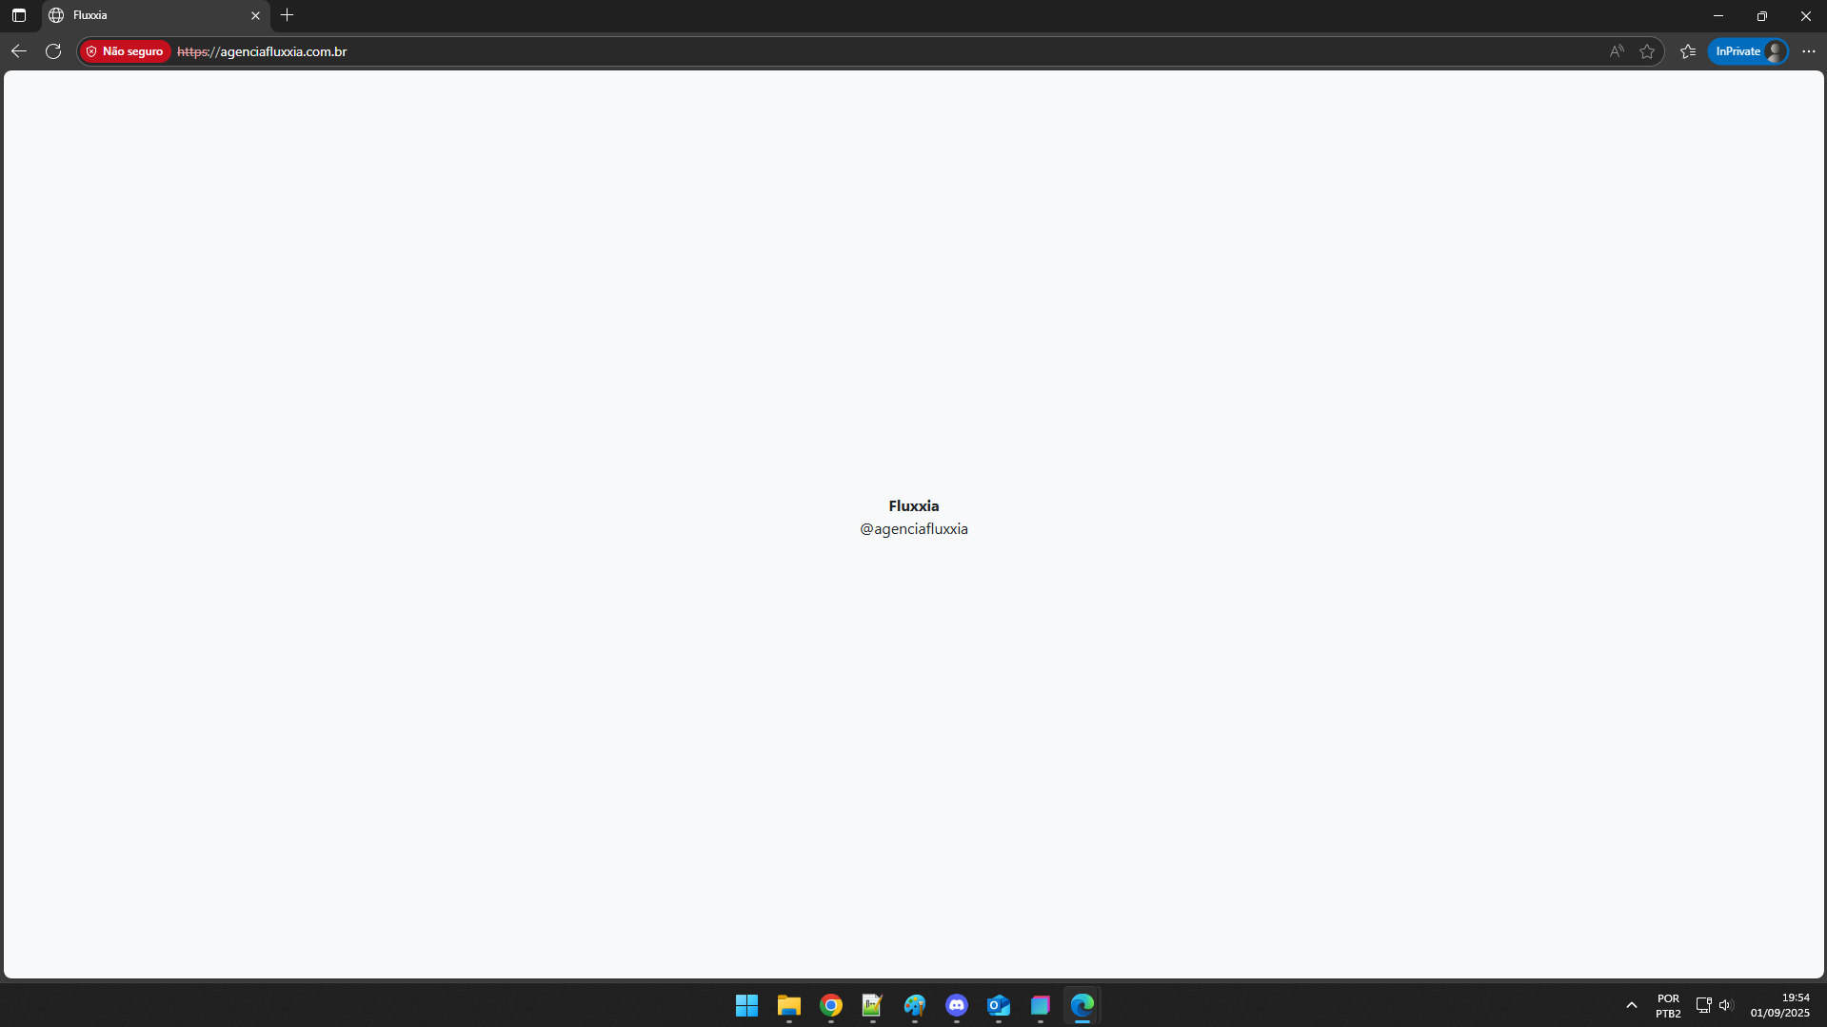1827x1027 pixels.
Task: Close the Fluxxia tab
Action: [x=255, y=15]
